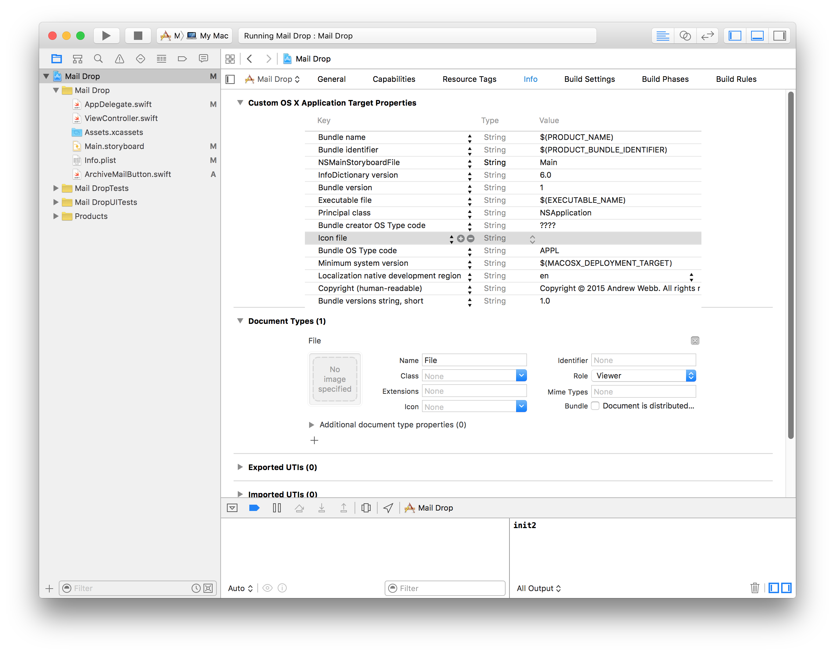This screenshot has width=835, height=654.
Task: Switch to the Standard editor icon
Action: pos(663,36)
